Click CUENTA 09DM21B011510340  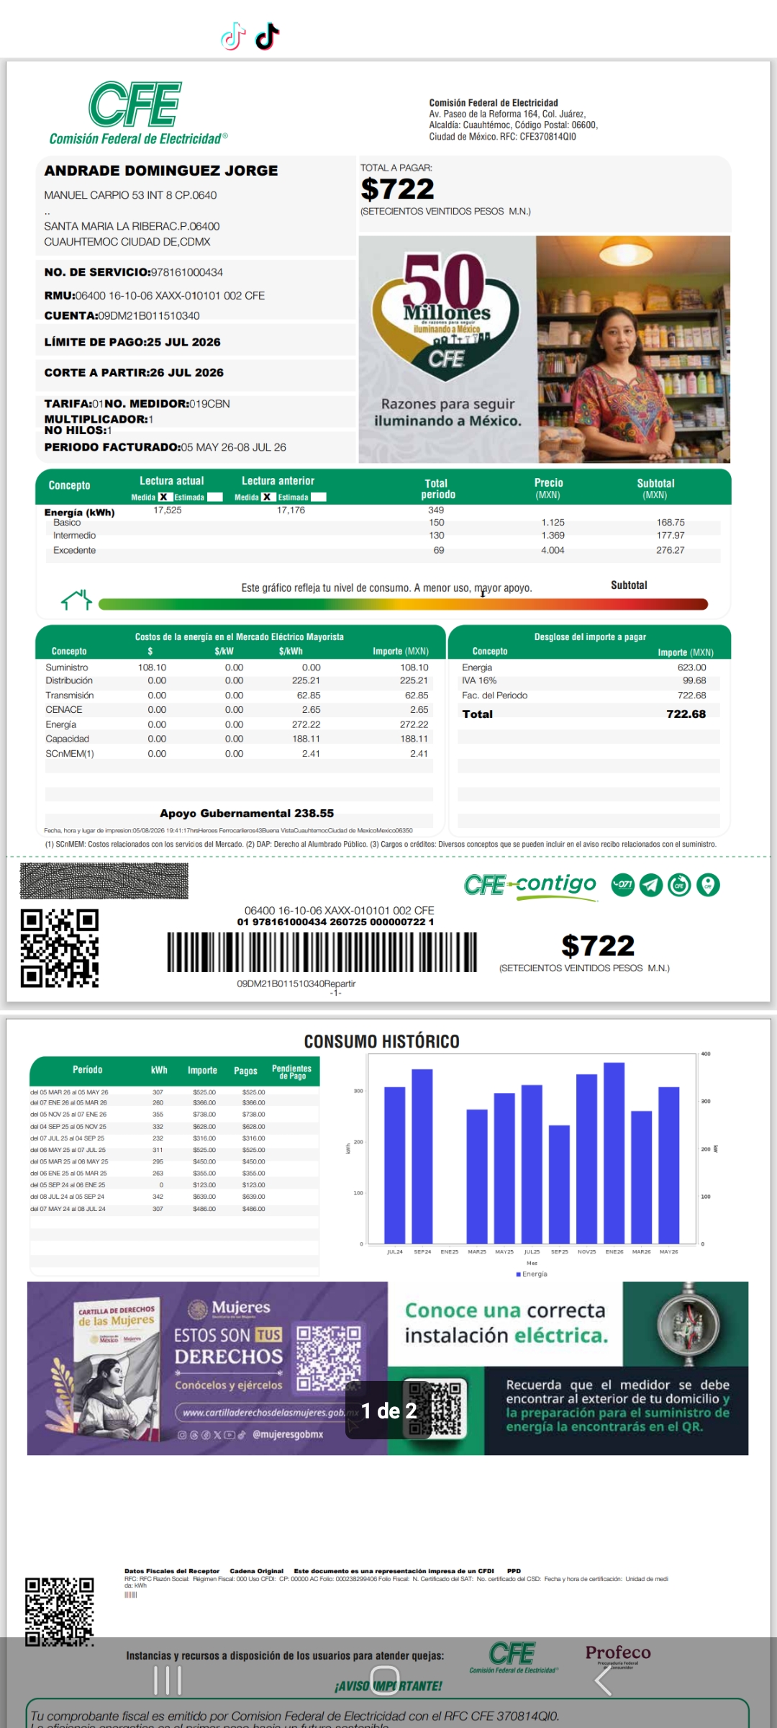(x=122, y=315)
